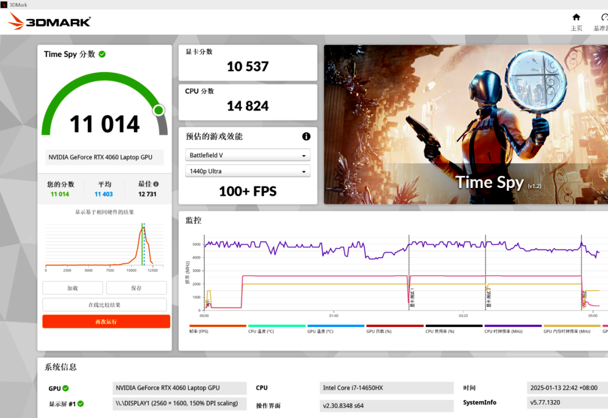Click 在线比较结果 compare online button

click(x=105, y=304)
